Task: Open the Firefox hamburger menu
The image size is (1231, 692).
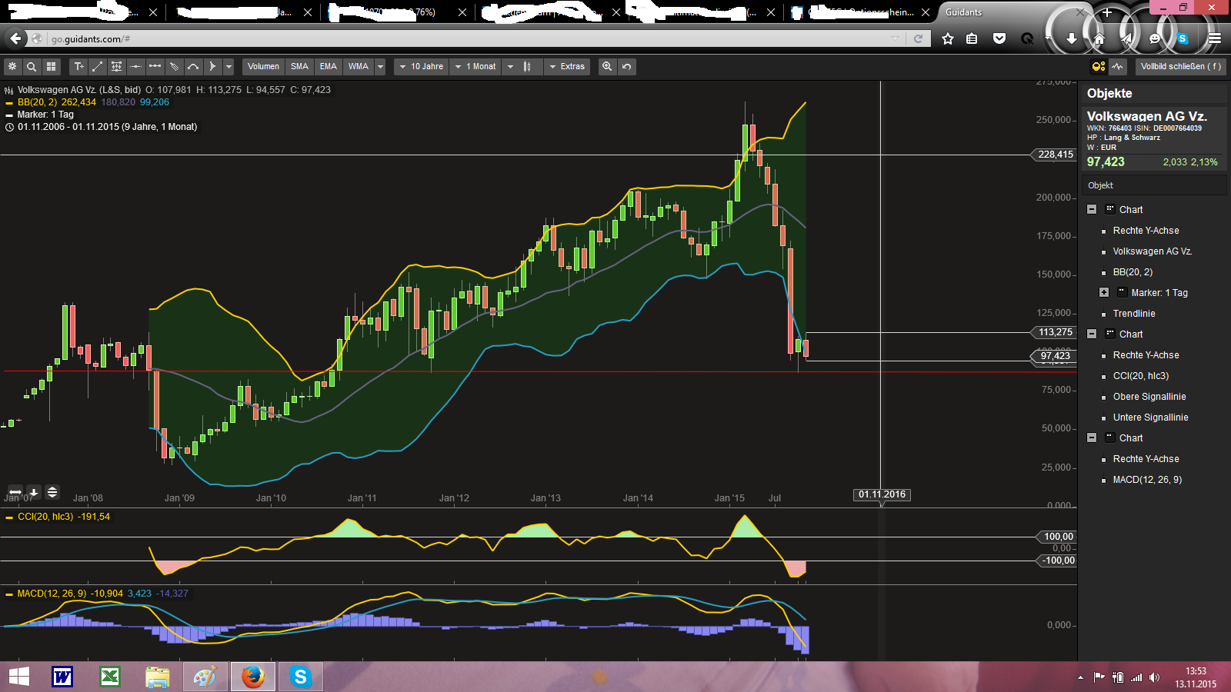Action: tap(1214, 38)
